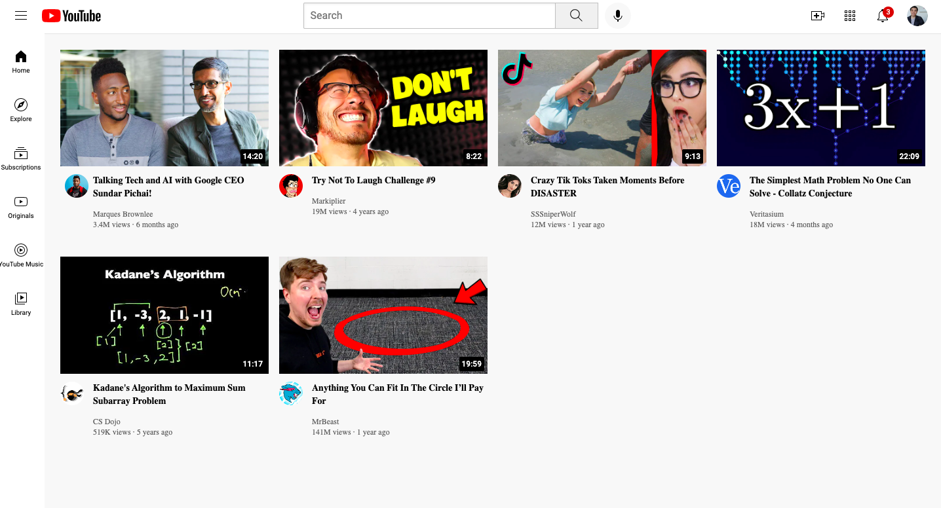Play the Kadane's Algorithm video thumbnail
The width and height of the screenshot is (941, 508).
(x=164, y=315)
